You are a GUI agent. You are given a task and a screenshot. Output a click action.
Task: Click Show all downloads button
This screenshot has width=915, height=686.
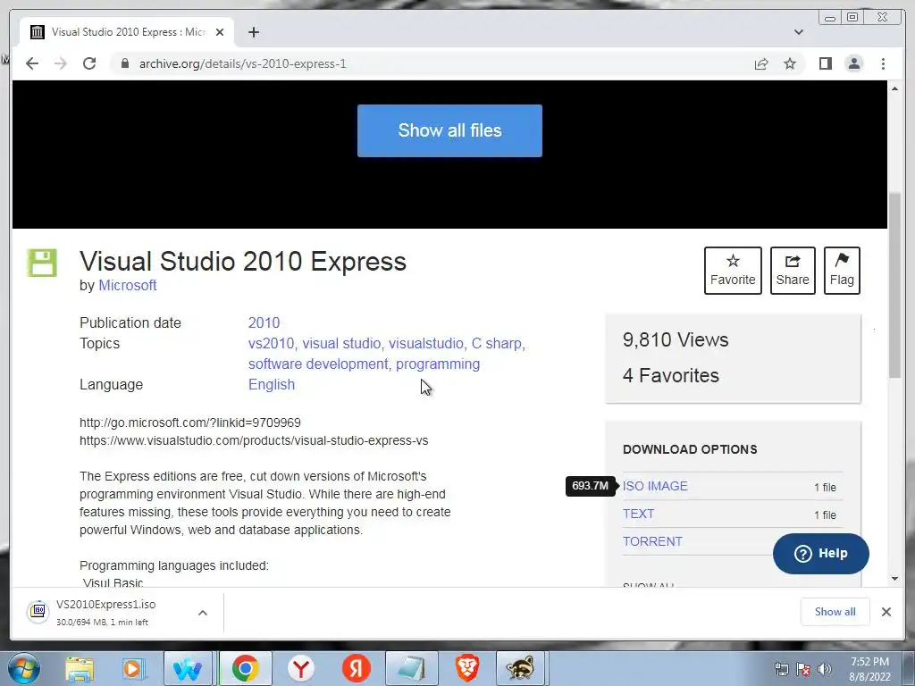tap(835, 612)
